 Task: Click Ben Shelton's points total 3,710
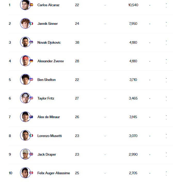pyautogui.click(x=133, y=80)
